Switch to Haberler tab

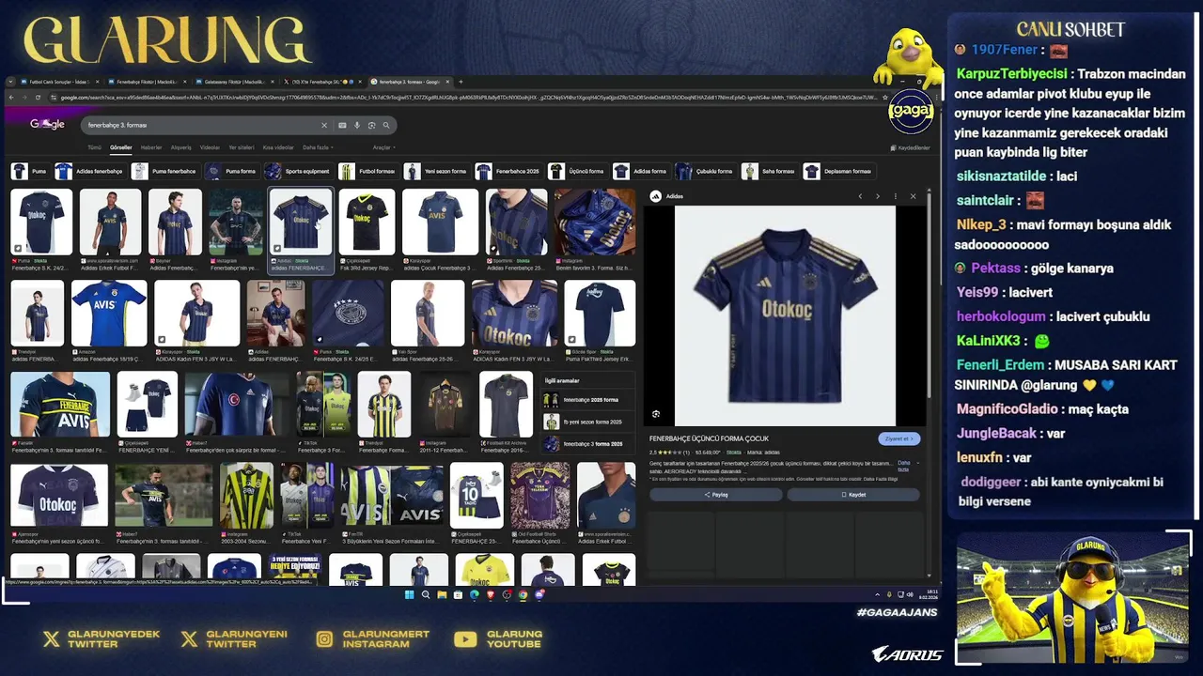(151, 147)
